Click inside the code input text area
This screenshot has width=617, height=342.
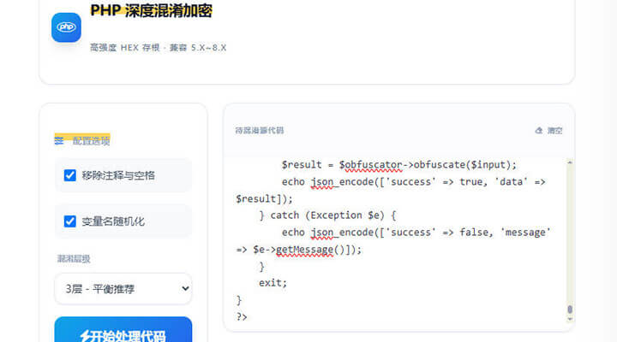(x=395, y=241)
